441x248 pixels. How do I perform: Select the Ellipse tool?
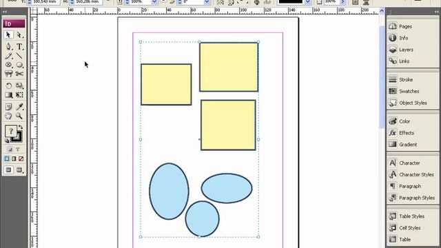(19, 65)
